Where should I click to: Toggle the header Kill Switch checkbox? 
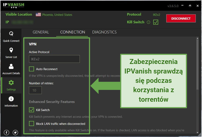(x=156, y=22)
